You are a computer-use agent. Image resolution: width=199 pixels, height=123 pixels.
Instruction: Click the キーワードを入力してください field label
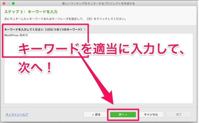coord(45,29)
